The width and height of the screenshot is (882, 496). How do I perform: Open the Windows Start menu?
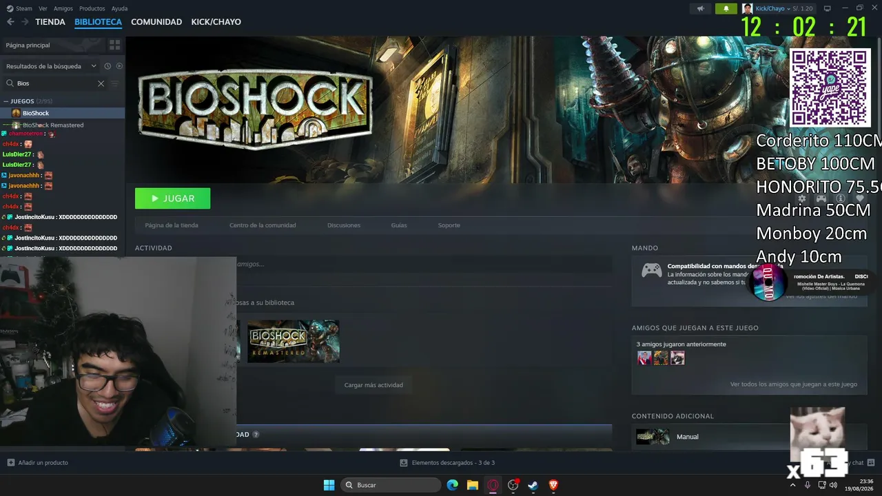pyautogui.click(x=329, y=485)
